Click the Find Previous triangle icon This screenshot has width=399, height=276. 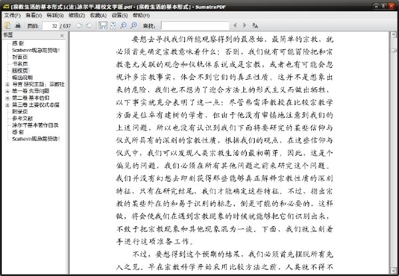pyautogui.click(x=235, y=25)
